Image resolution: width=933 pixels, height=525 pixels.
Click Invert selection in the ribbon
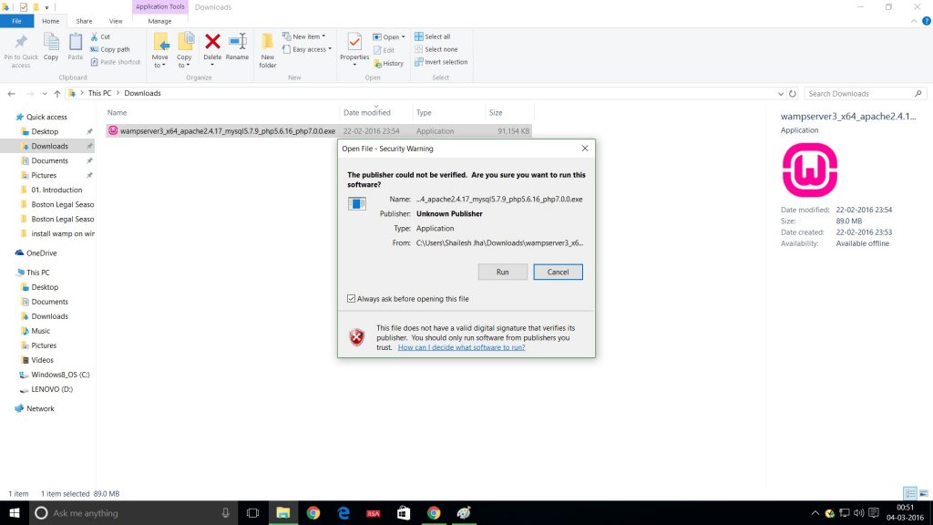tap(441, 62)
